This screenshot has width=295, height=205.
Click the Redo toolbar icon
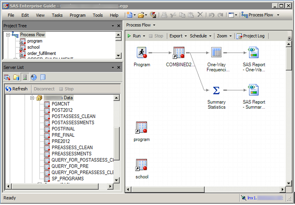220,15
